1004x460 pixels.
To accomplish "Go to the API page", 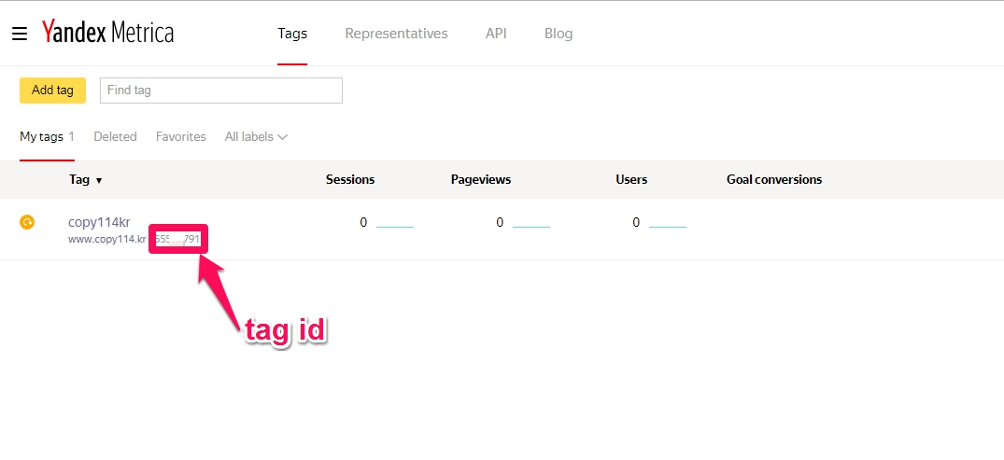I will click(x=496, y=34).
